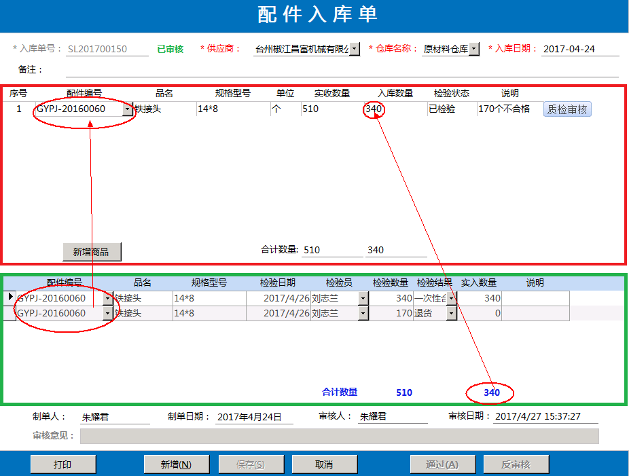Click 检验数量 170 in second inspection row

(x=391, y=313)
